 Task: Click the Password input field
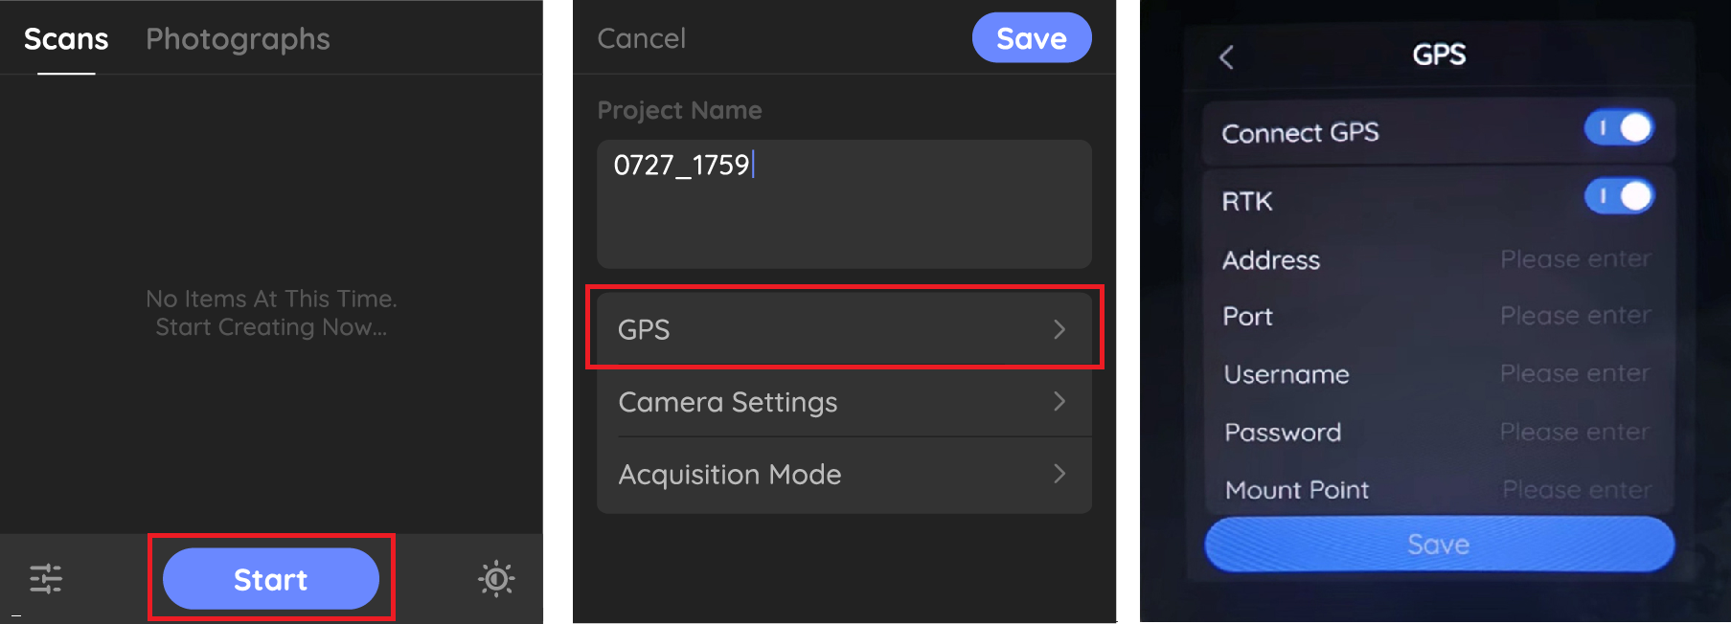click(1574, 432)
